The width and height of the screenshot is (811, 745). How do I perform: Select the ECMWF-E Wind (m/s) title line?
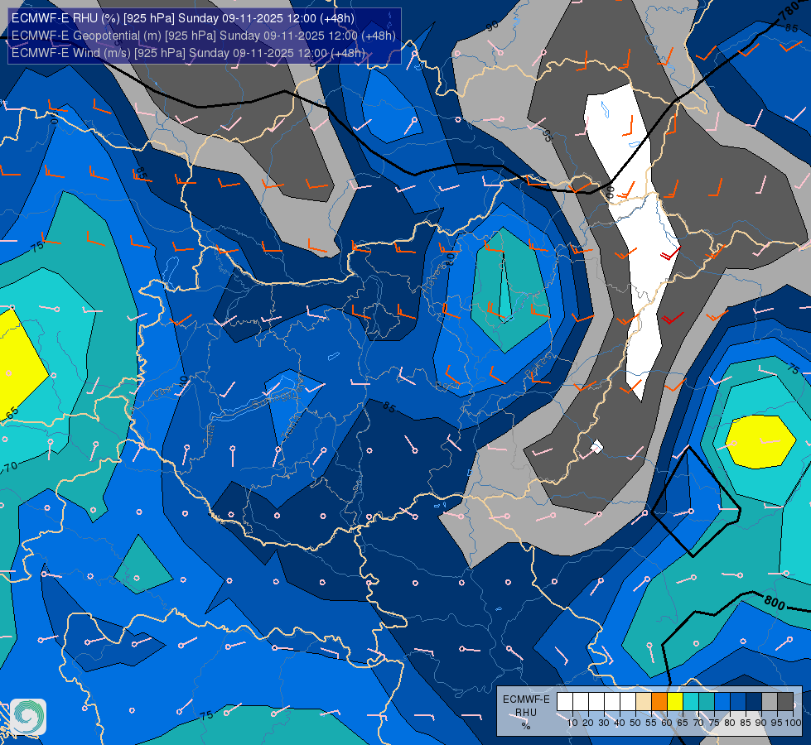pos(188,53)
